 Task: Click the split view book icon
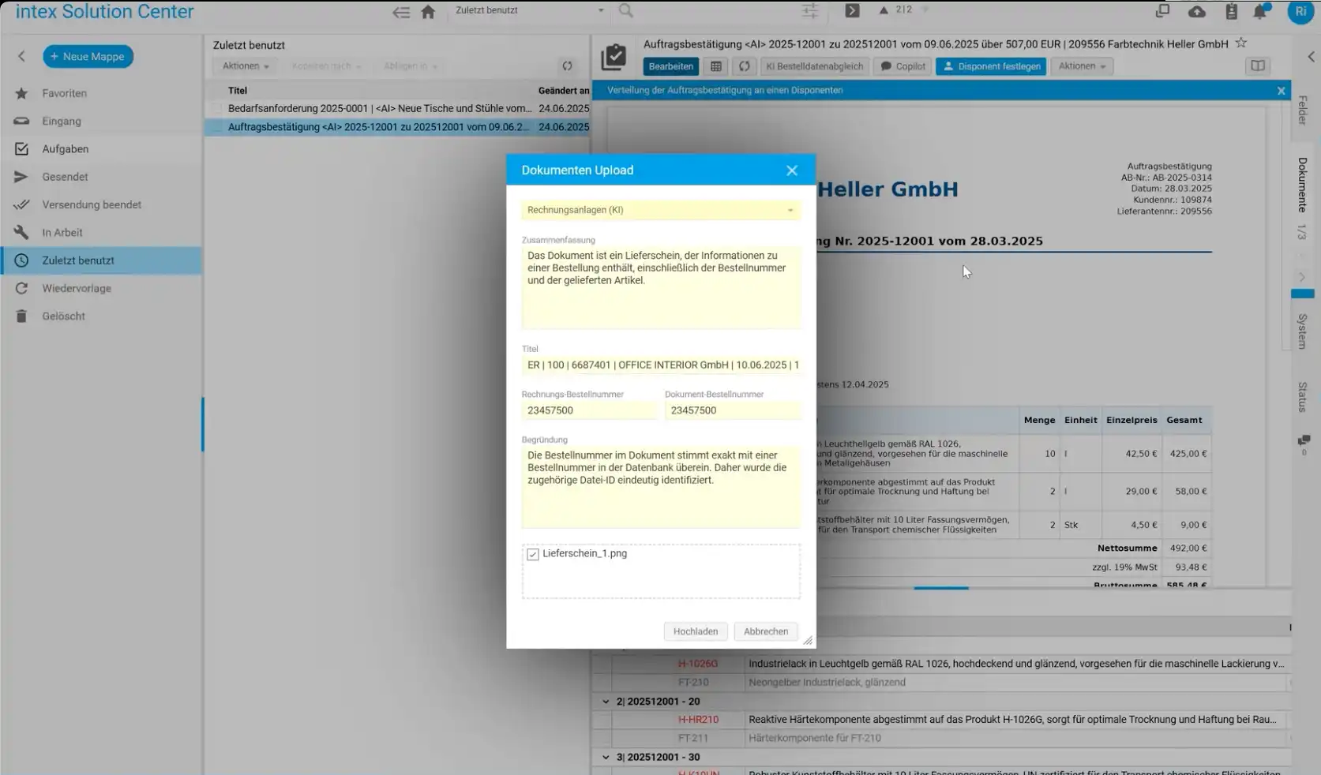(x=1258, y=66)
